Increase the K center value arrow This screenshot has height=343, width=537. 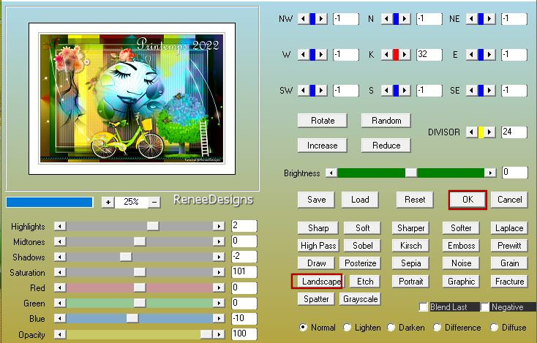405,54
